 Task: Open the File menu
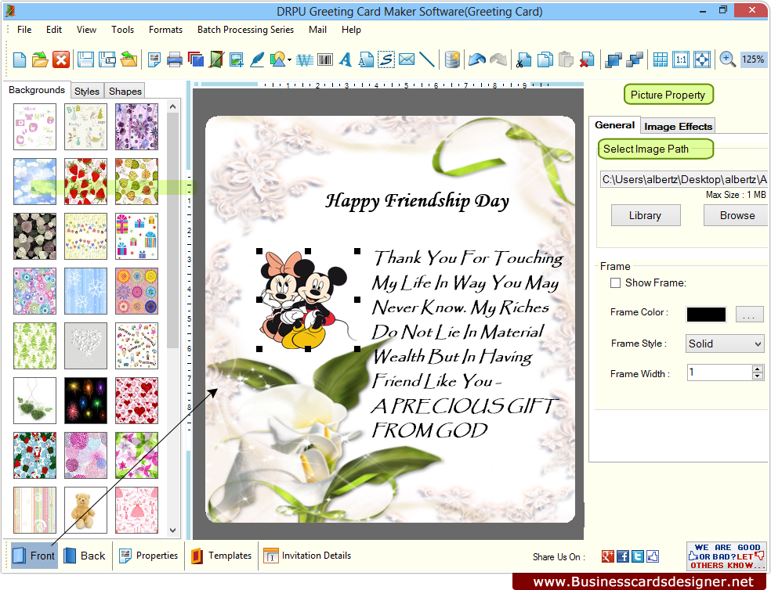coord(24,30)
